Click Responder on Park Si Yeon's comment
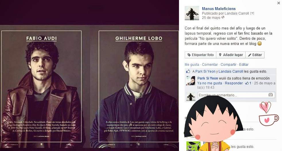282x151 pixels. coord(234,83)
